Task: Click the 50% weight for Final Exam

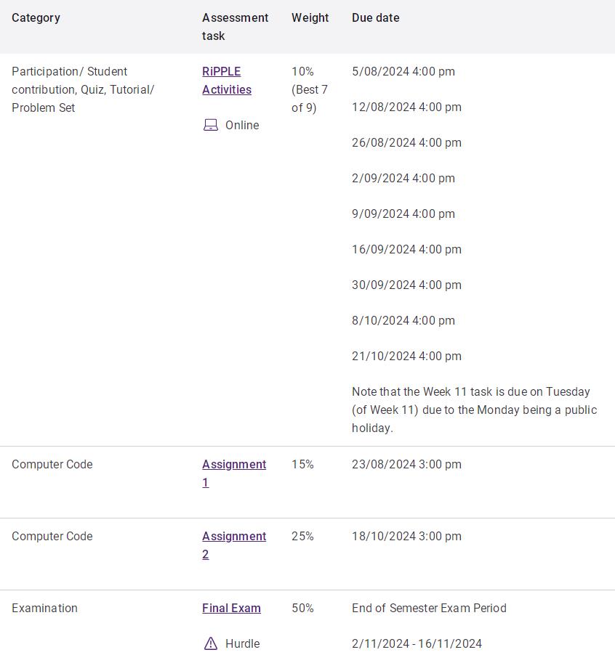Action: (x=302, y=608)
